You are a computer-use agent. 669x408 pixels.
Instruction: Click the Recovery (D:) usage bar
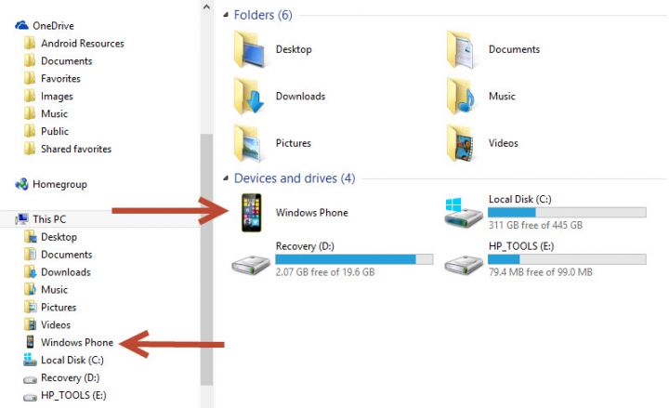pyautogui.click(x=354, y=259)
